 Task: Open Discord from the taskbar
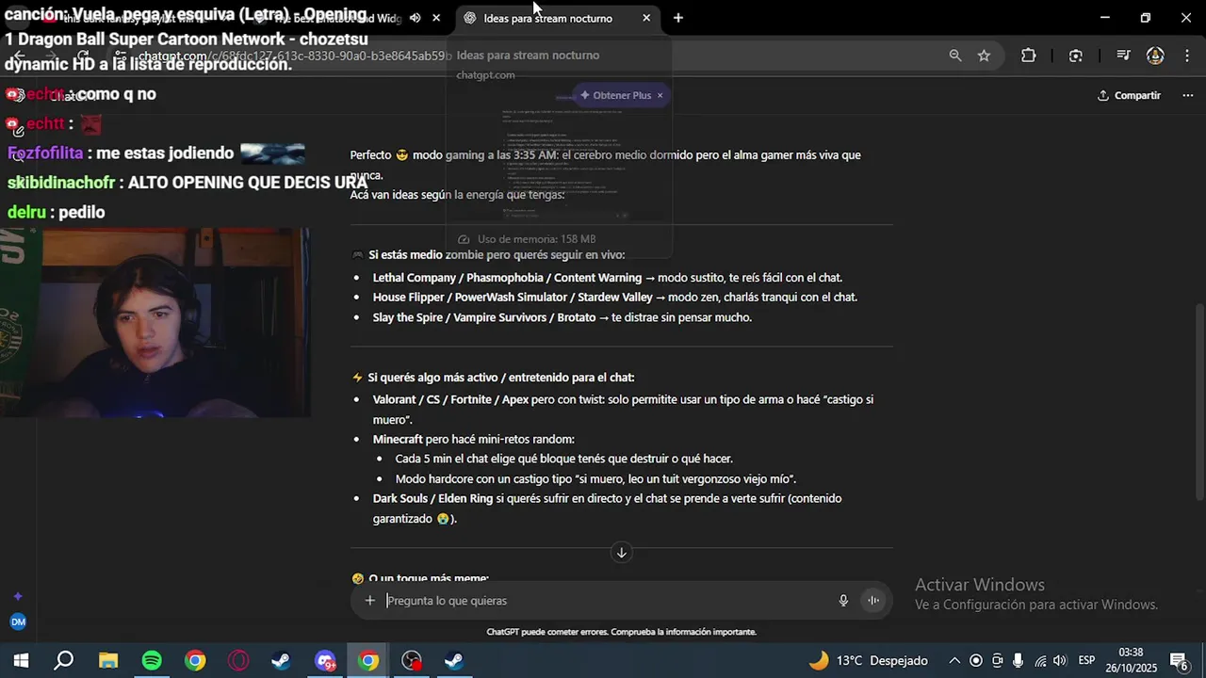[325, 660]
